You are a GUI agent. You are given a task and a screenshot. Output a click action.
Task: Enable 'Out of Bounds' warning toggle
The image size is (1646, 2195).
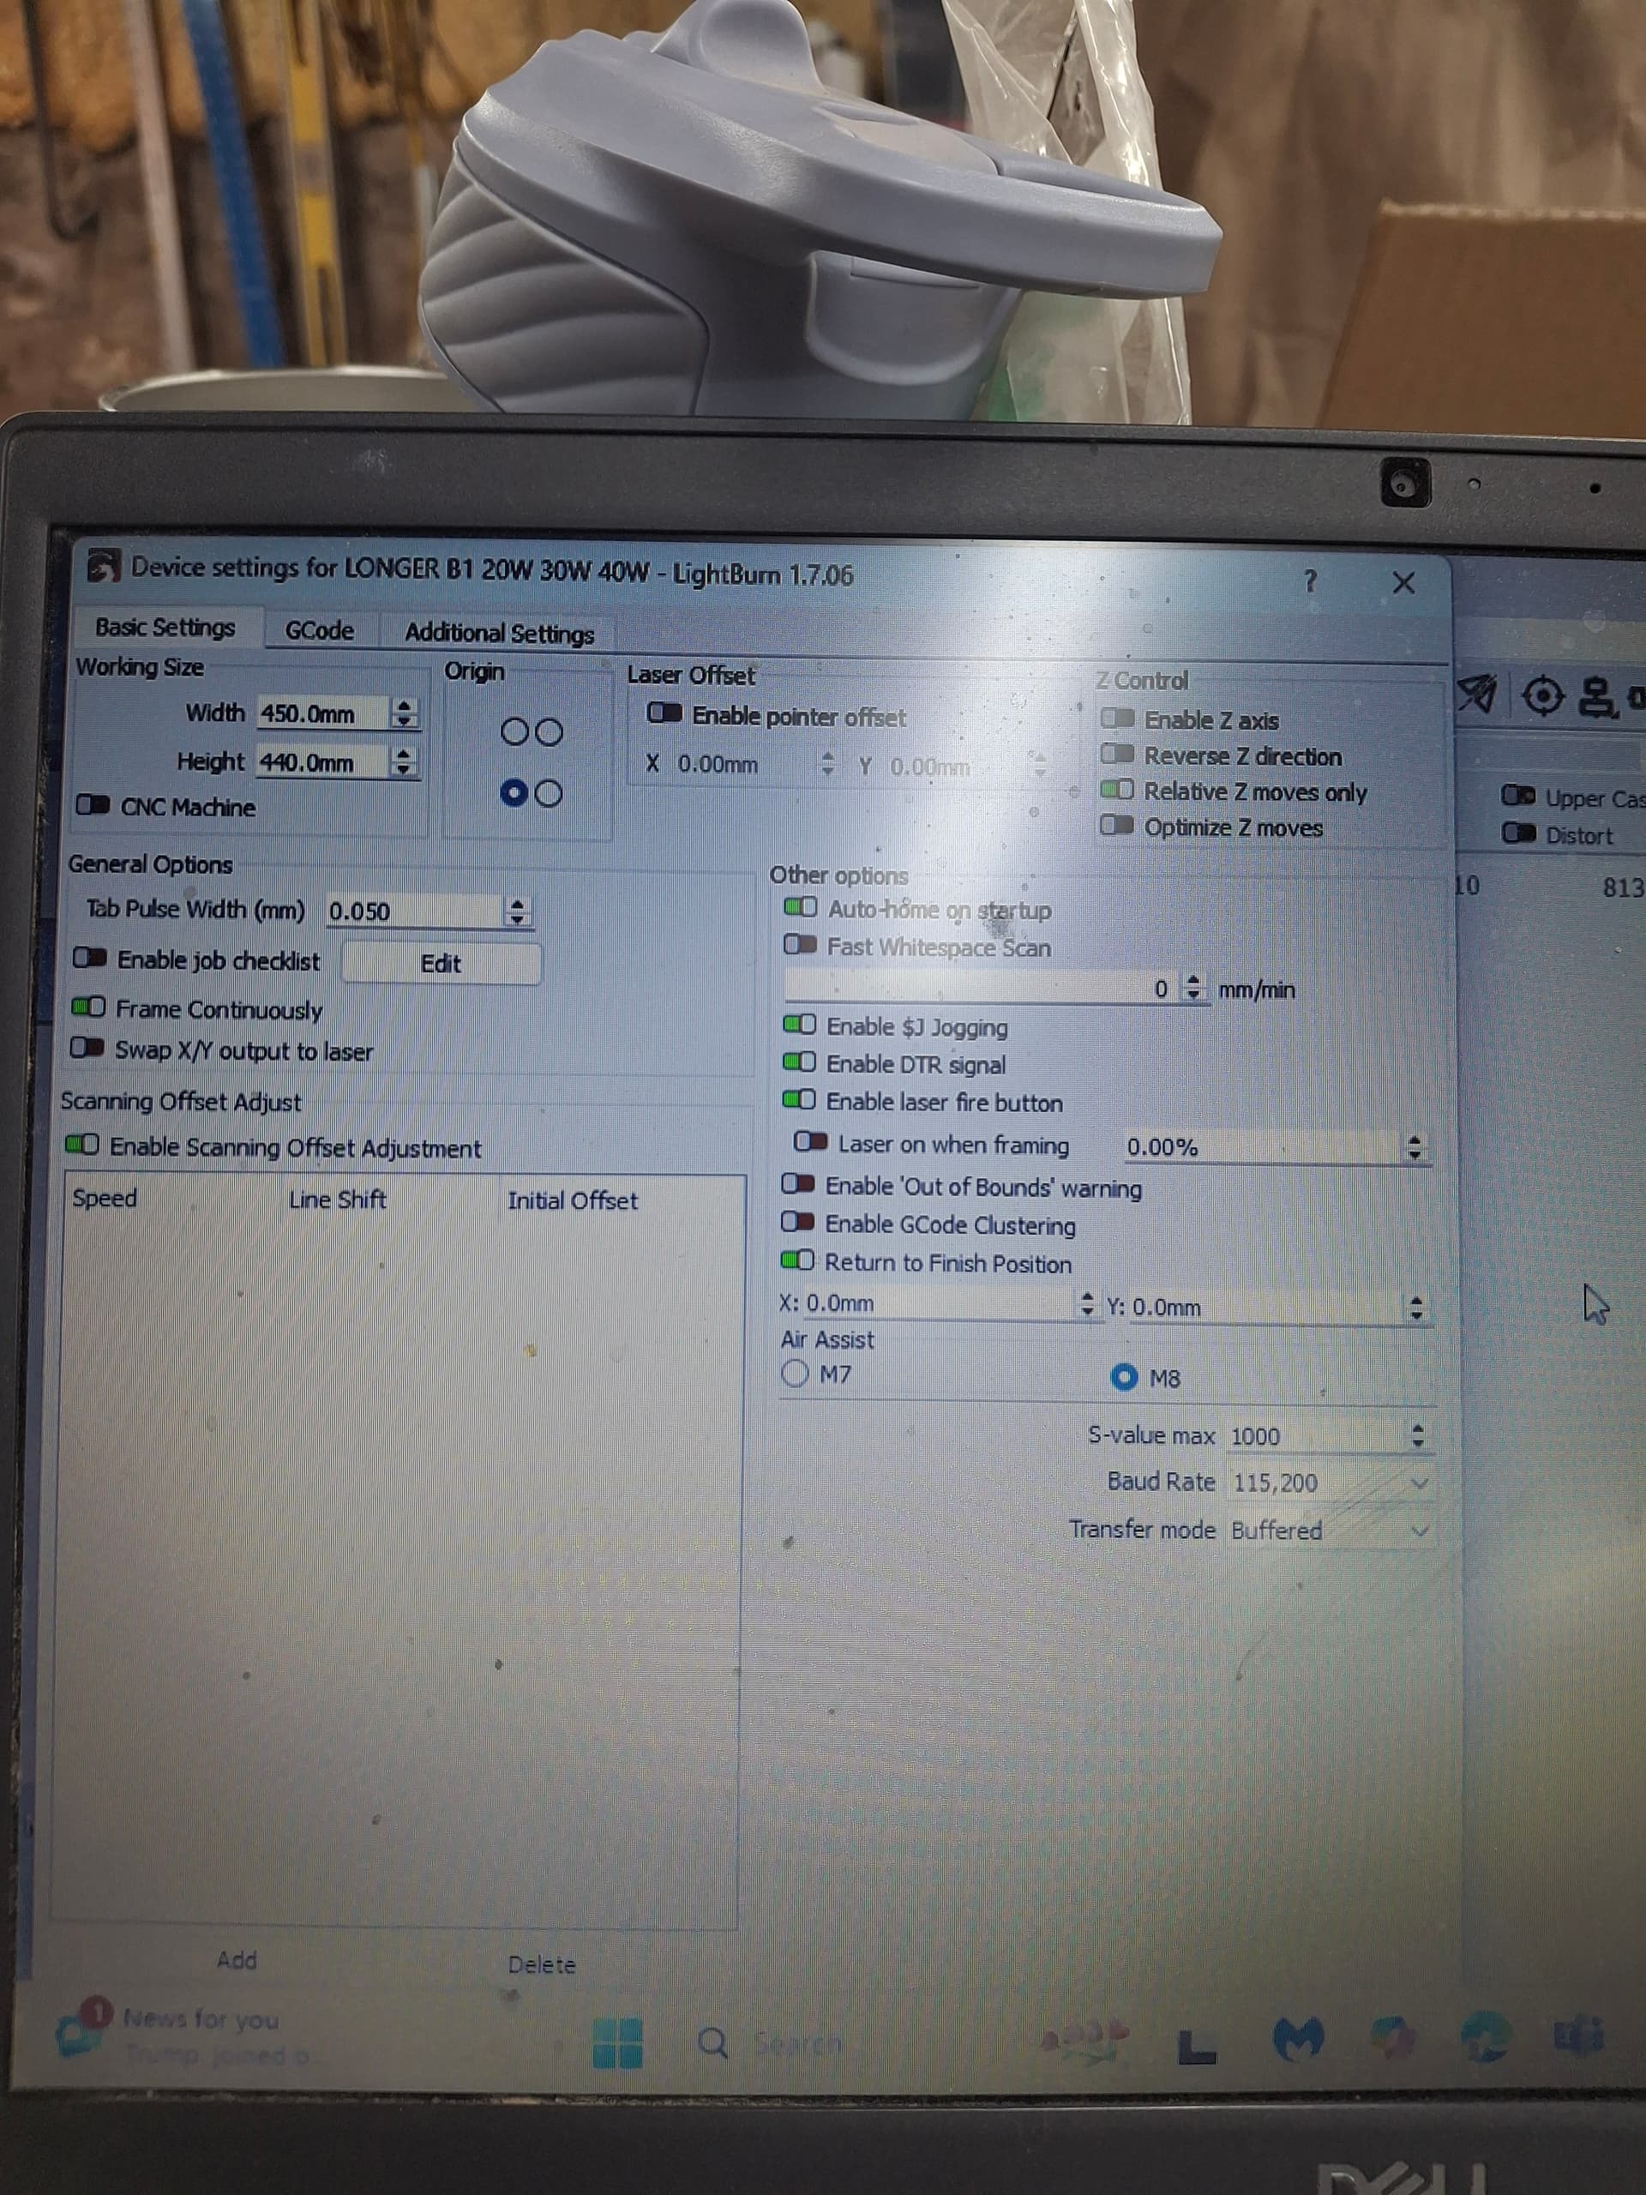[x=797, y=1184]
